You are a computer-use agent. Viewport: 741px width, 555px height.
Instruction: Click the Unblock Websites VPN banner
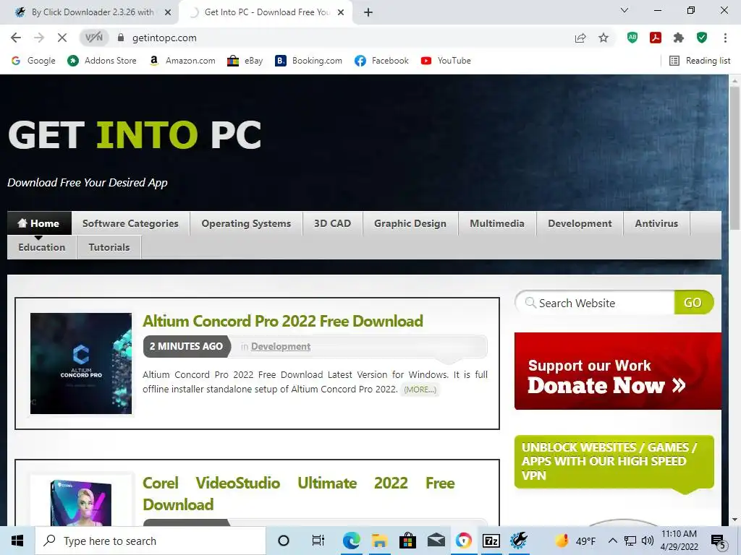[614, 462]
